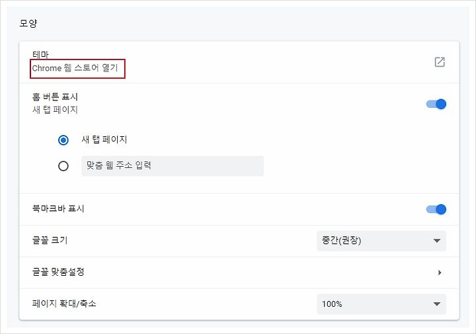
Task: Click the 글꼴 크기 label text
Action: 50,240
